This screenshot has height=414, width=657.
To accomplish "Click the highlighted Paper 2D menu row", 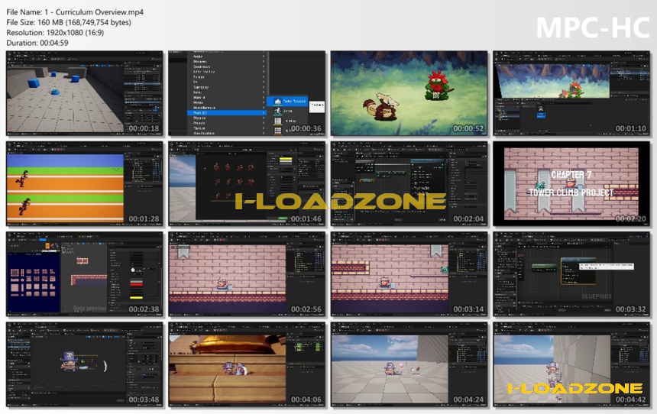I will tap(227, 113).
